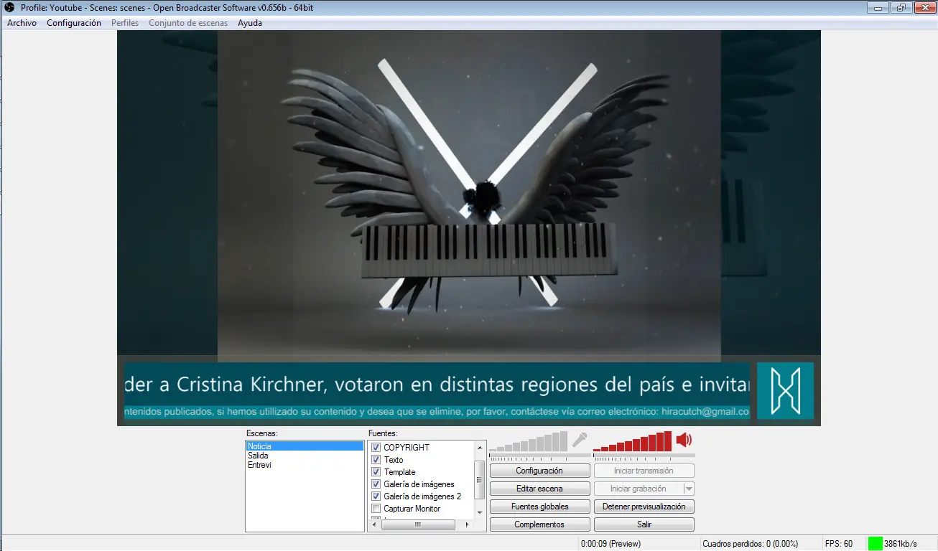Click the sources horizontal scrollbar thumb
Viewport: 938px width, 551px height.
point(418,525)
